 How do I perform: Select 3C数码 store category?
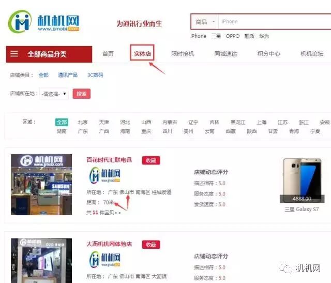pos(95,75)
